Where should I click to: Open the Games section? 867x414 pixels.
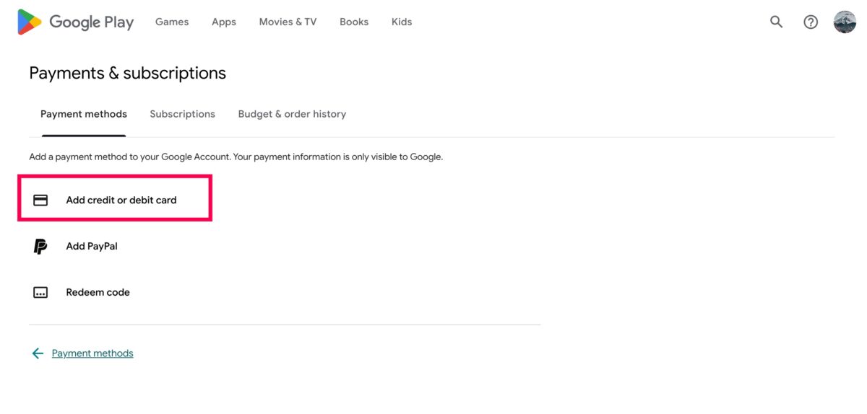coord(172,22)
